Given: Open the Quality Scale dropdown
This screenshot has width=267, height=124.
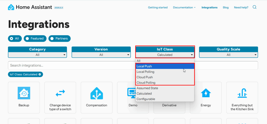Looking at the screenshot, I should point(228,55).
